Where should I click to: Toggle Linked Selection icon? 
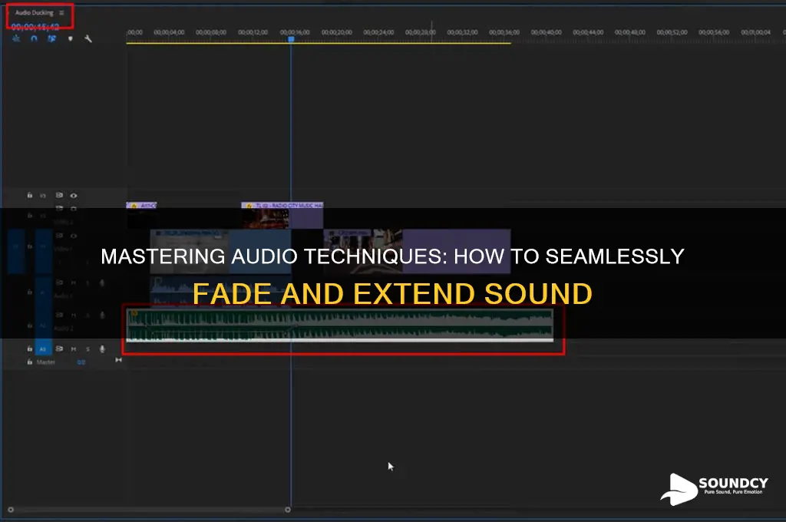pos(51,38)
